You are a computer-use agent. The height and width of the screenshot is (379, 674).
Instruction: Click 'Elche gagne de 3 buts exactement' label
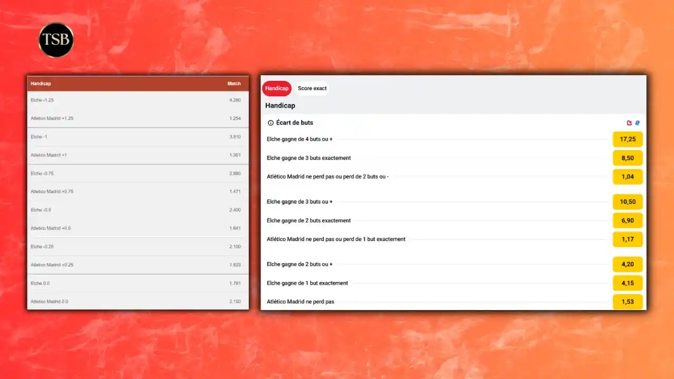tap(309, 158)
